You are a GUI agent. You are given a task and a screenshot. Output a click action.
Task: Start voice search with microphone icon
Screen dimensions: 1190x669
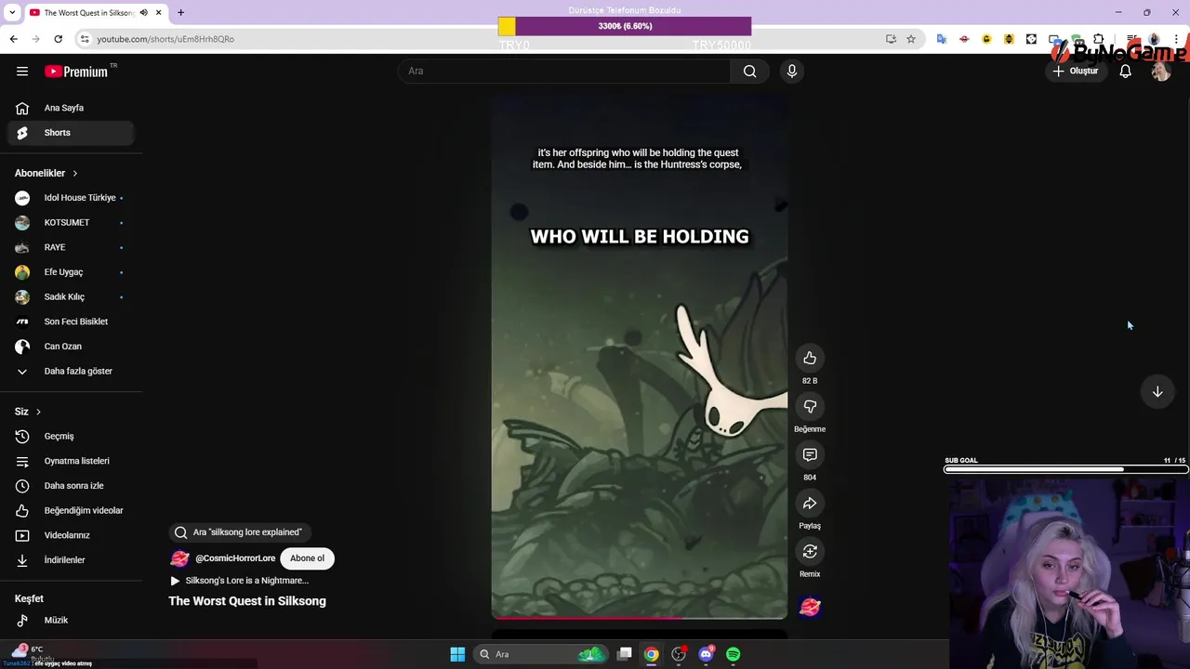[x=791, y=71]
